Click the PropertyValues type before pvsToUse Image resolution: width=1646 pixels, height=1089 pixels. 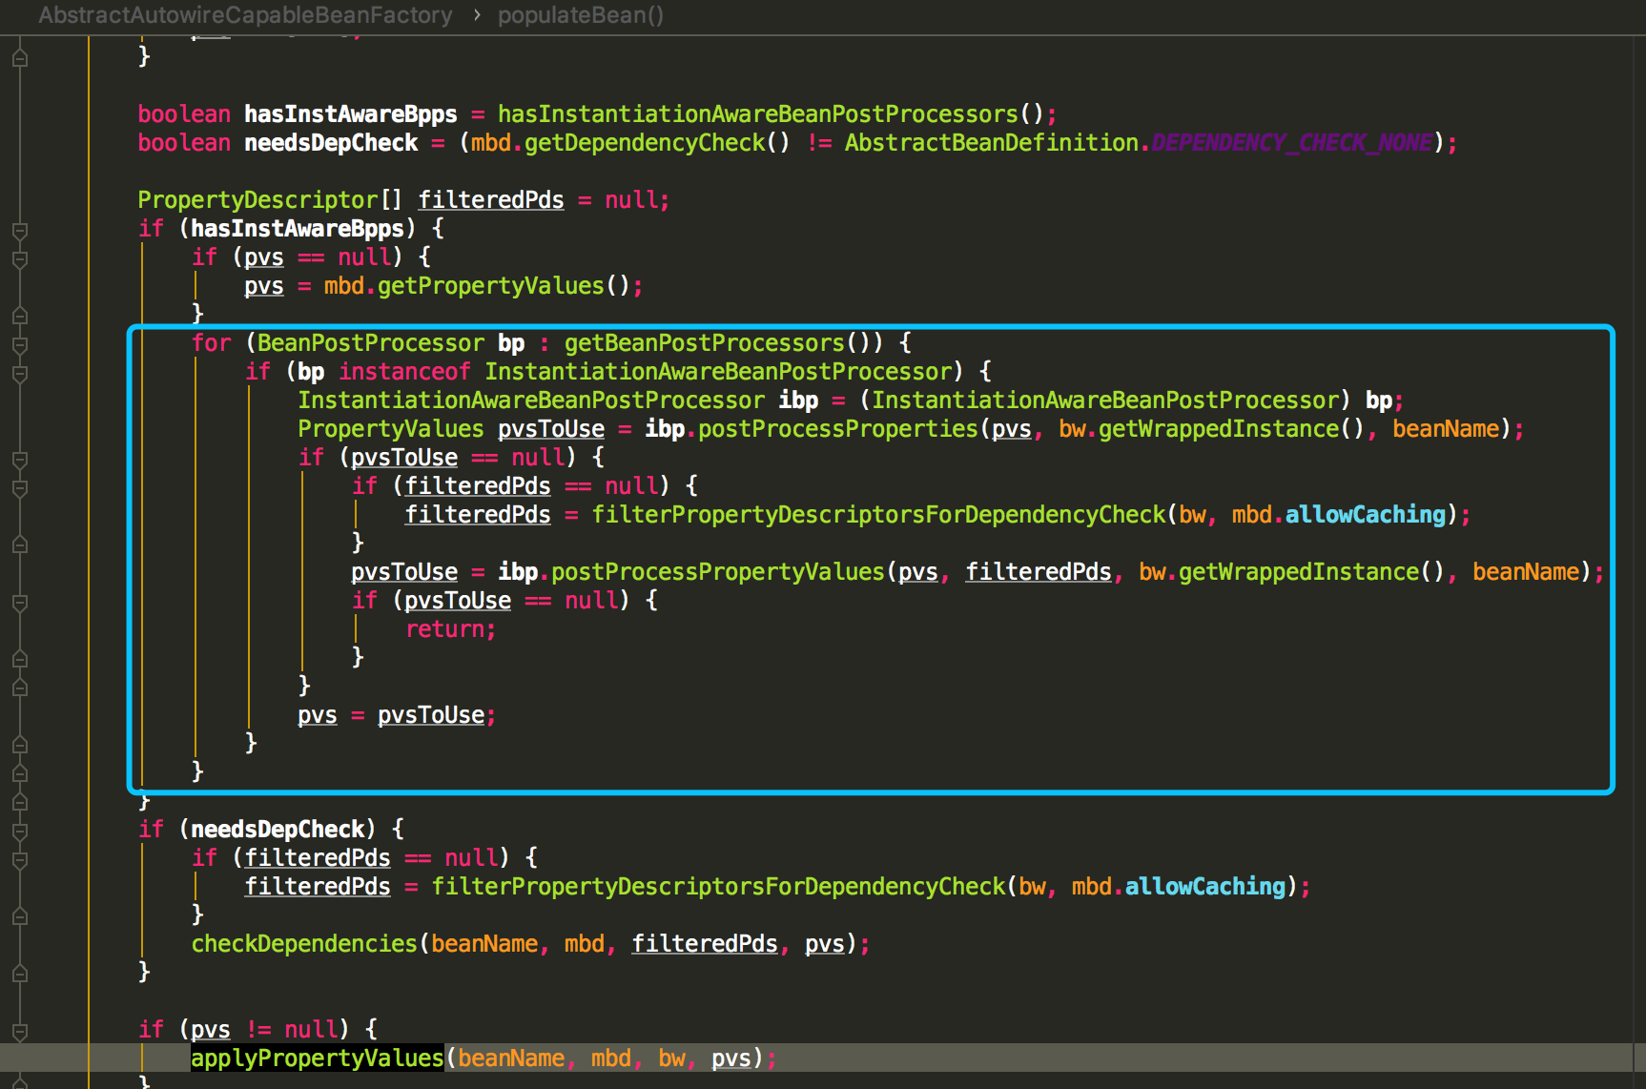tap(391, 429)
